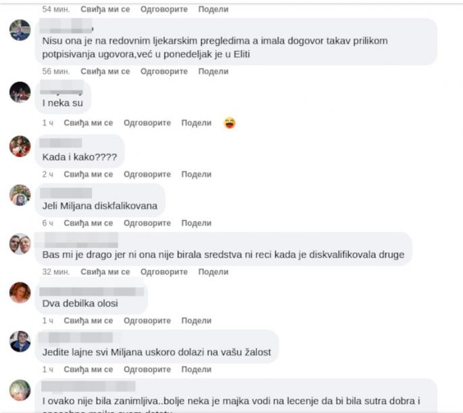Click avatar next to 'Jeli Miljana diskfalikovana'
The width and height of the screenshot is (463, 413).
click(20, 195)
